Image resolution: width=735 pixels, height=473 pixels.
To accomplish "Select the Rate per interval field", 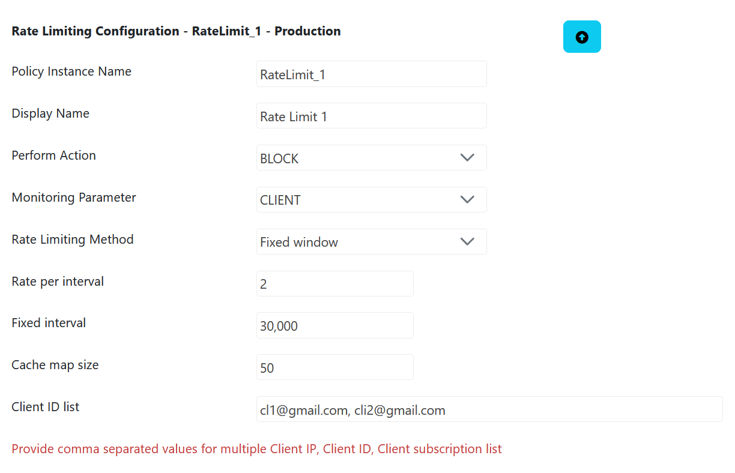I will [x=334, y=284].
